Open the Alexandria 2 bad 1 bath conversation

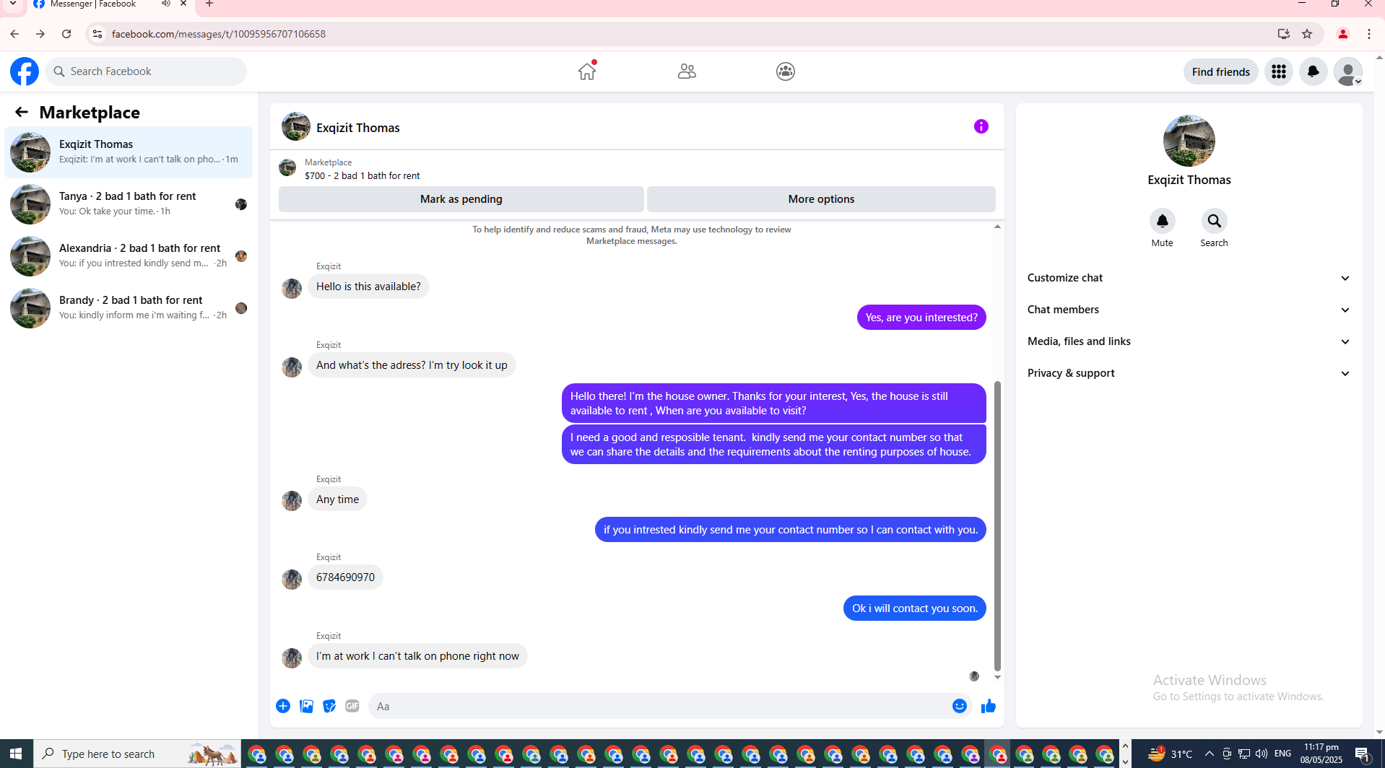(x=129, y=256)
